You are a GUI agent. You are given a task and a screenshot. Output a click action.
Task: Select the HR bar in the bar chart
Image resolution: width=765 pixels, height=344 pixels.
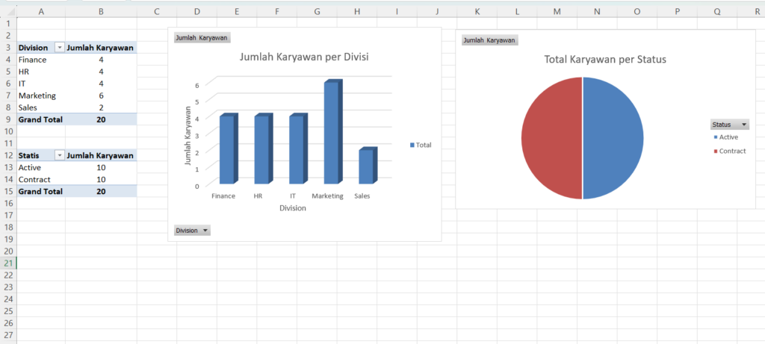(x=264, y=149)
